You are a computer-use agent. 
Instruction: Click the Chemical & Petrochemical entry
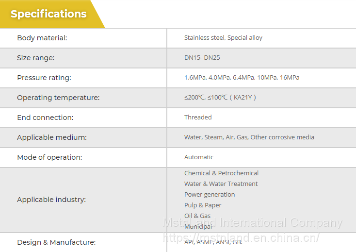[221, 173]
